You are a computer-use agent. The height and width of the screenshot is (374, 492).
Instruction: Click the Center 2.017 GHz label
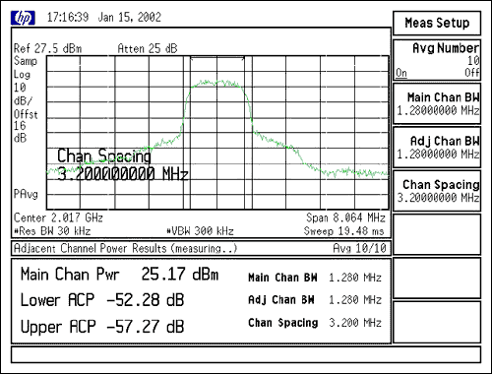pos(58,218)
